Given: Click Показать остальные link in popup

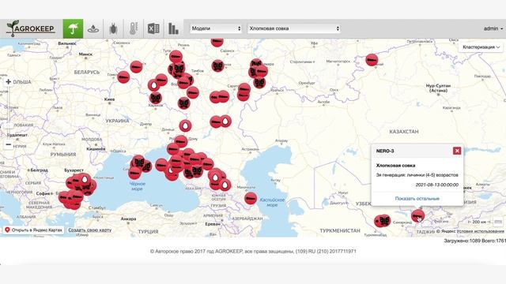Looking at the screenshot, I should pos(417,198).
